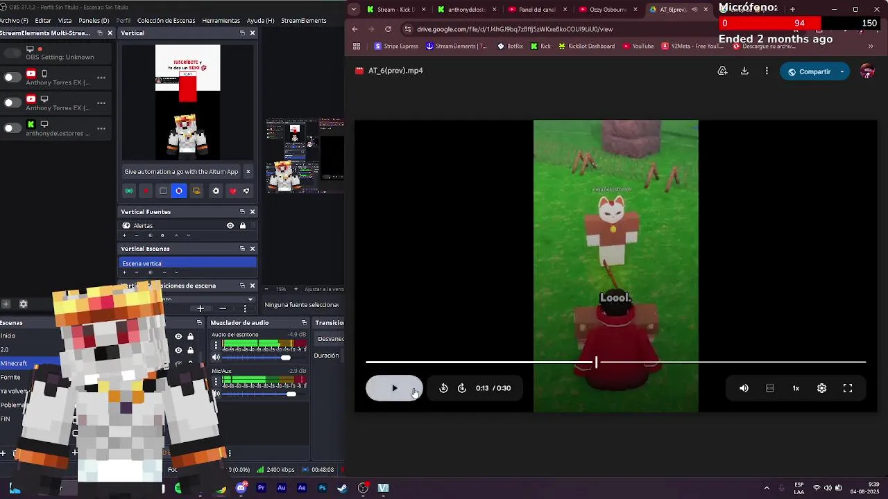Viewport: 888px width, 499px height.
Task: Open BotRix bookmark
Action: pyautogui.click(x=511, y=46)
